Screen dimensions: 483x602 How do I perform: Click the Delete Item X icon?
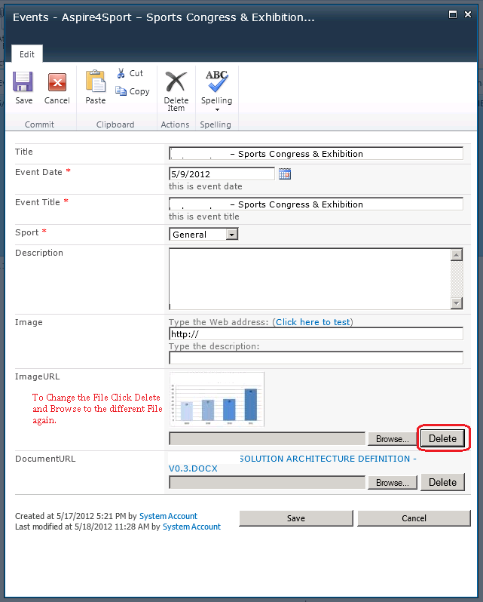tap(176, 81)
